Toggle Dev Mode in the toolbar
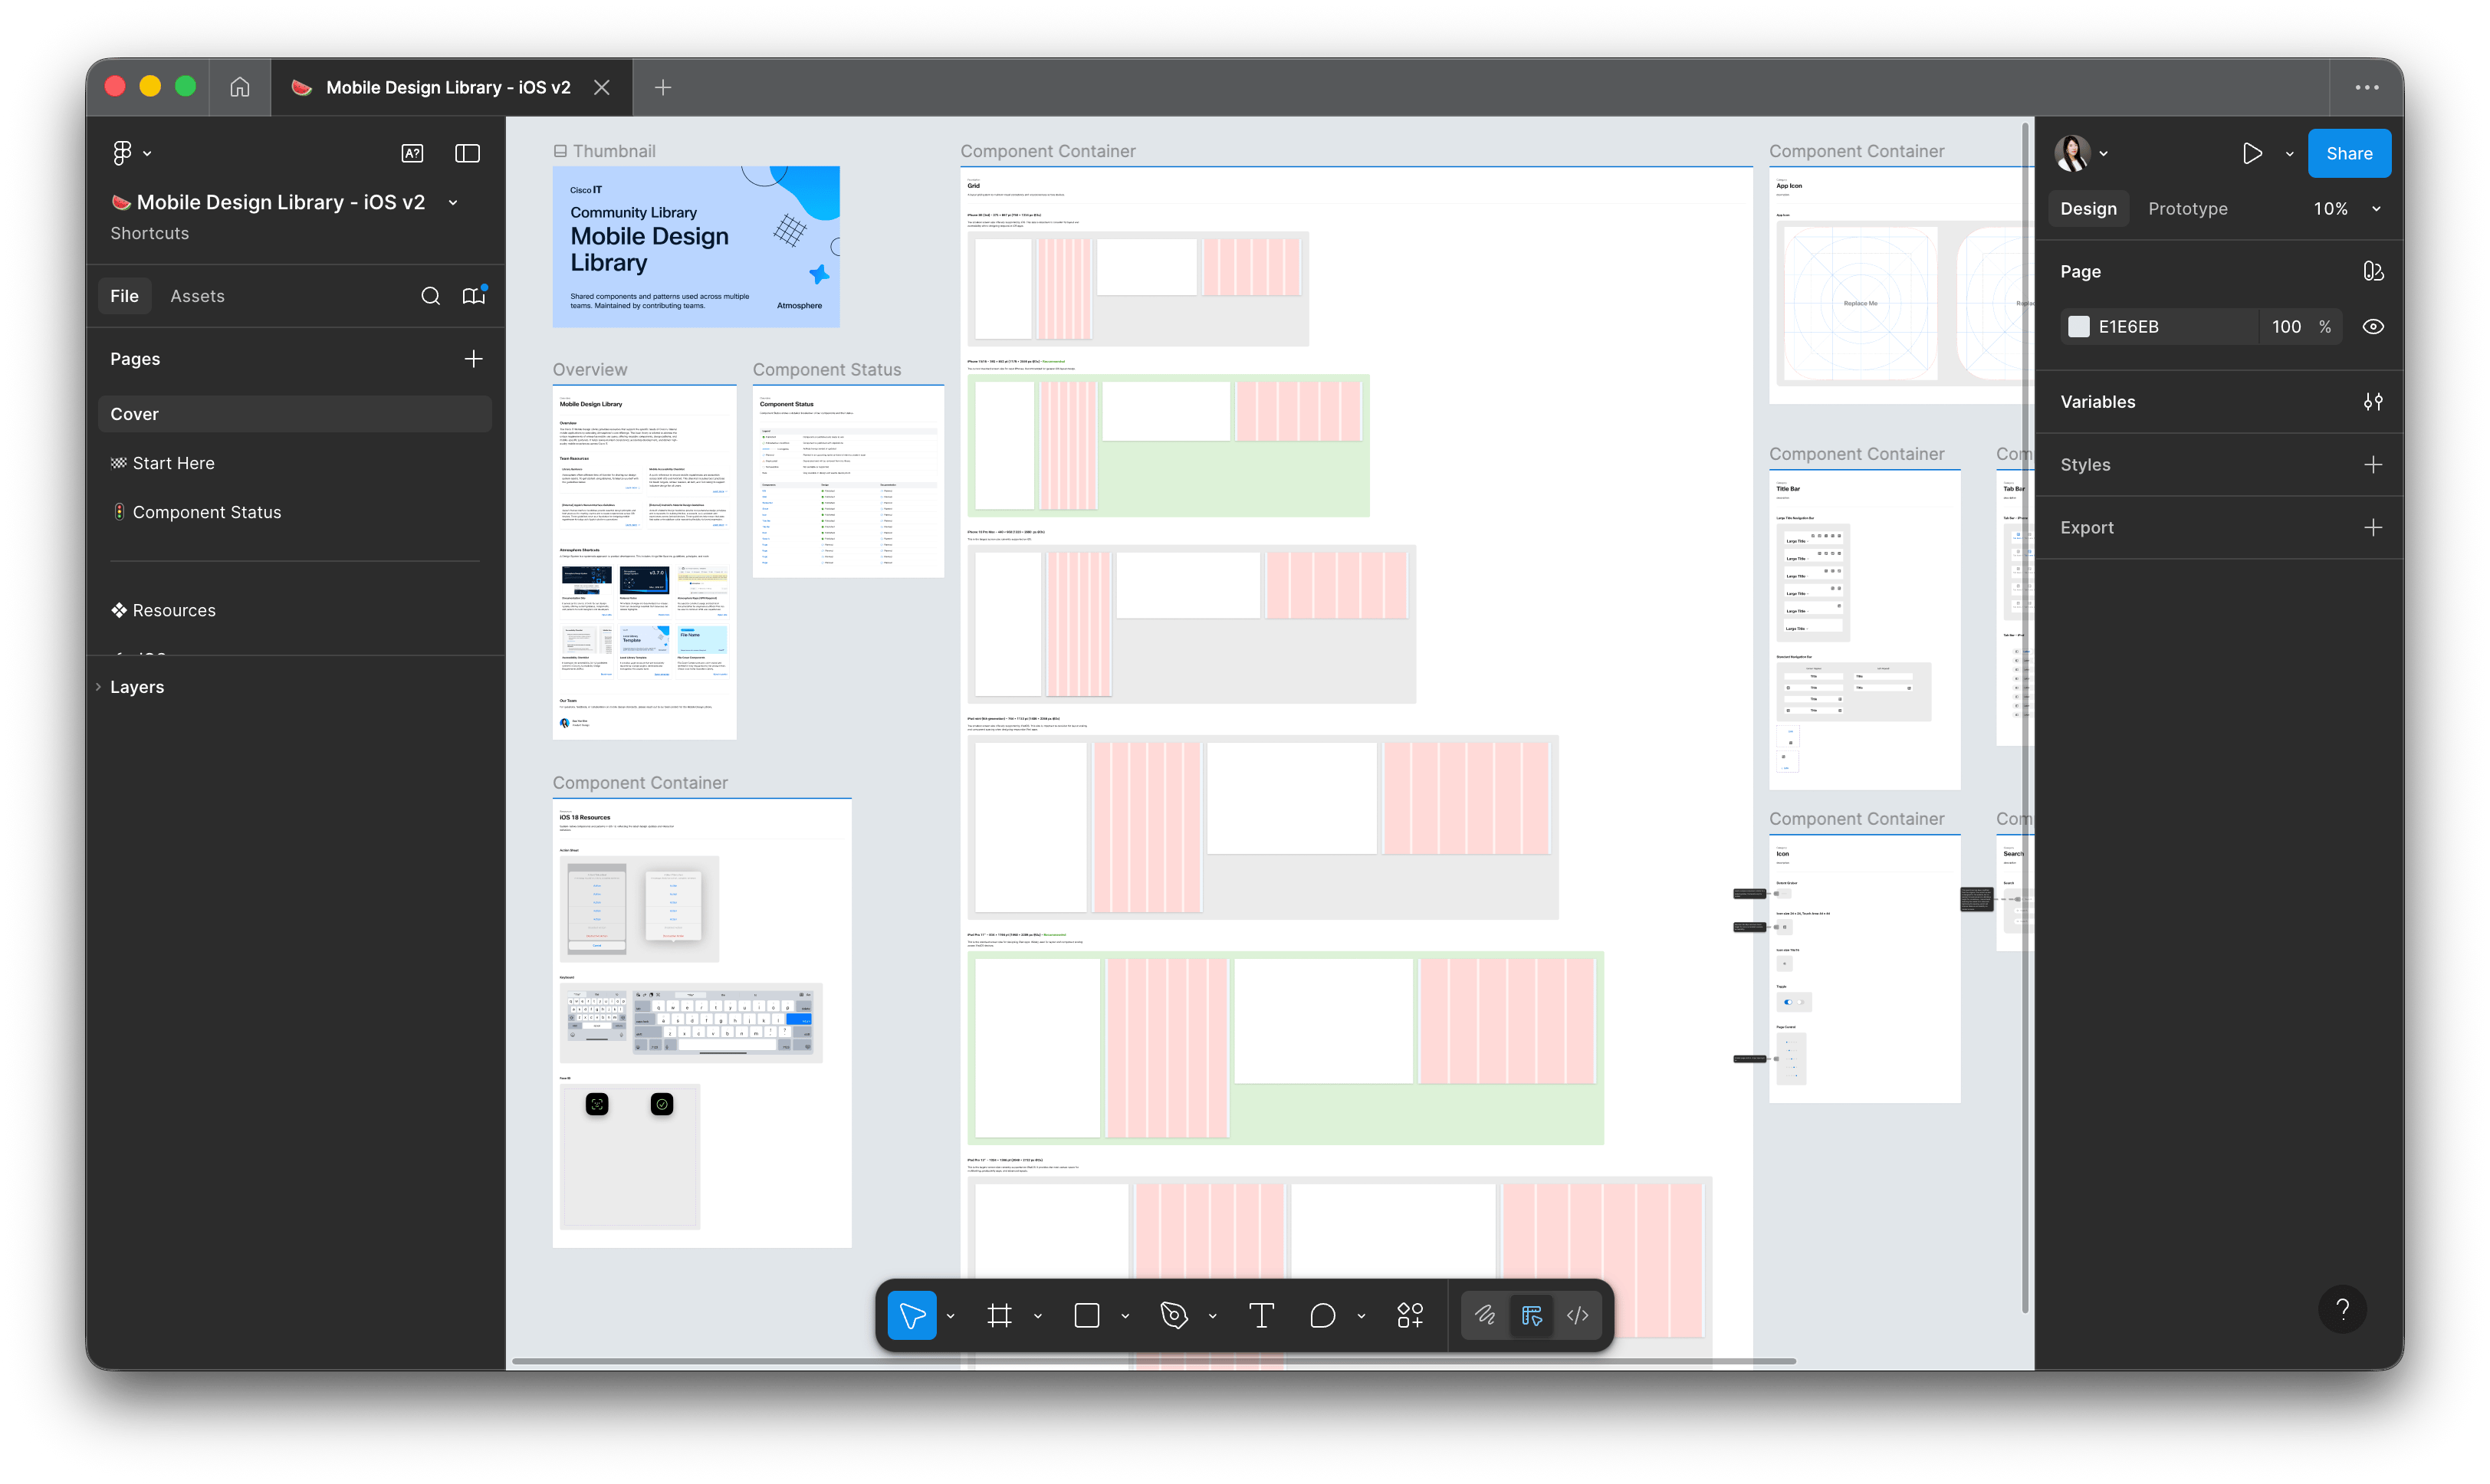 click(x=1577, y=1315)
